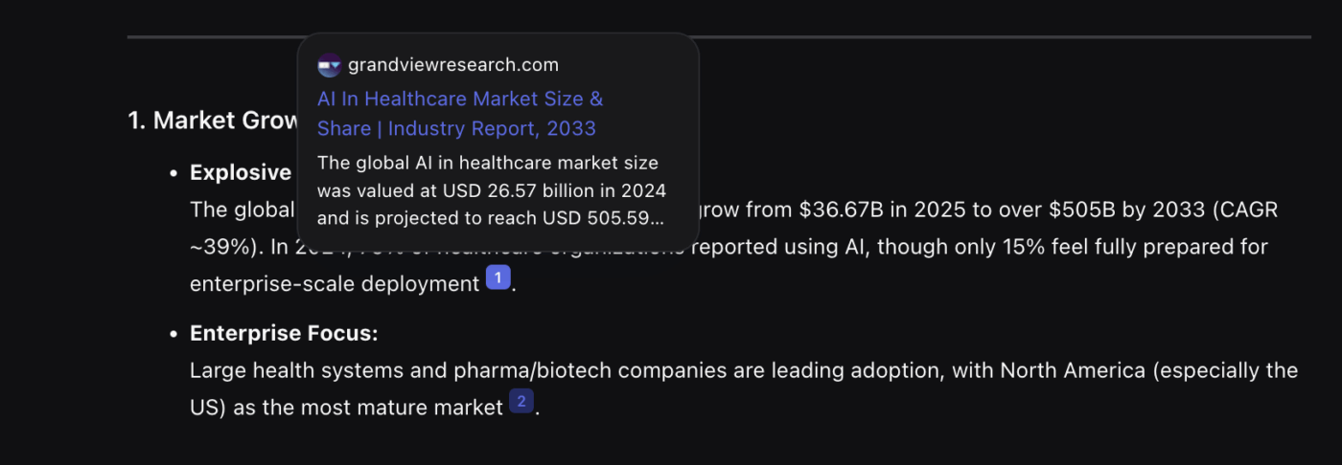Click the grandviewresearch.com favicon
The image size is (1342, 465).
pos(329,65)
